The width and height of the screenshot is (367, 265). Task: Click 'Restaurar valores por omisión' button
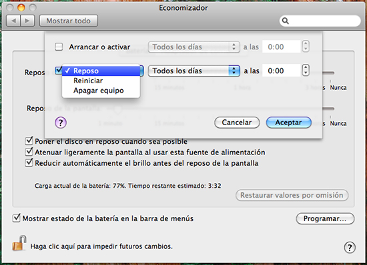(292, 195)
